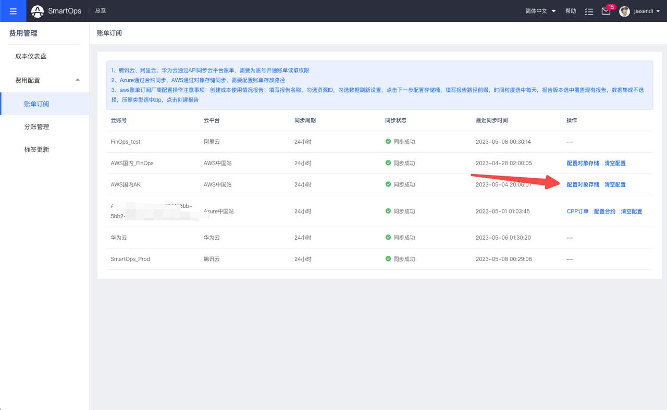Click the 阿里云 platform cell
Viewport: 667px width, 410px height.
pos(212,142)
